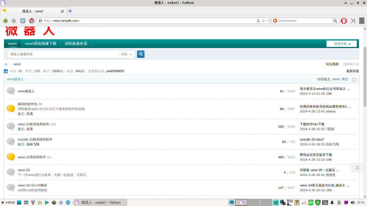Open lucky8k-25新系统和软件 forum board
Image resolution: width=367 pixels, height=206 pixels.
click(x=35, y=139)
